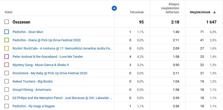Screen dimensions: 223x110
Task: Toggle orange checkbox for Rockin' RockCats row
Action: point(7,48)
